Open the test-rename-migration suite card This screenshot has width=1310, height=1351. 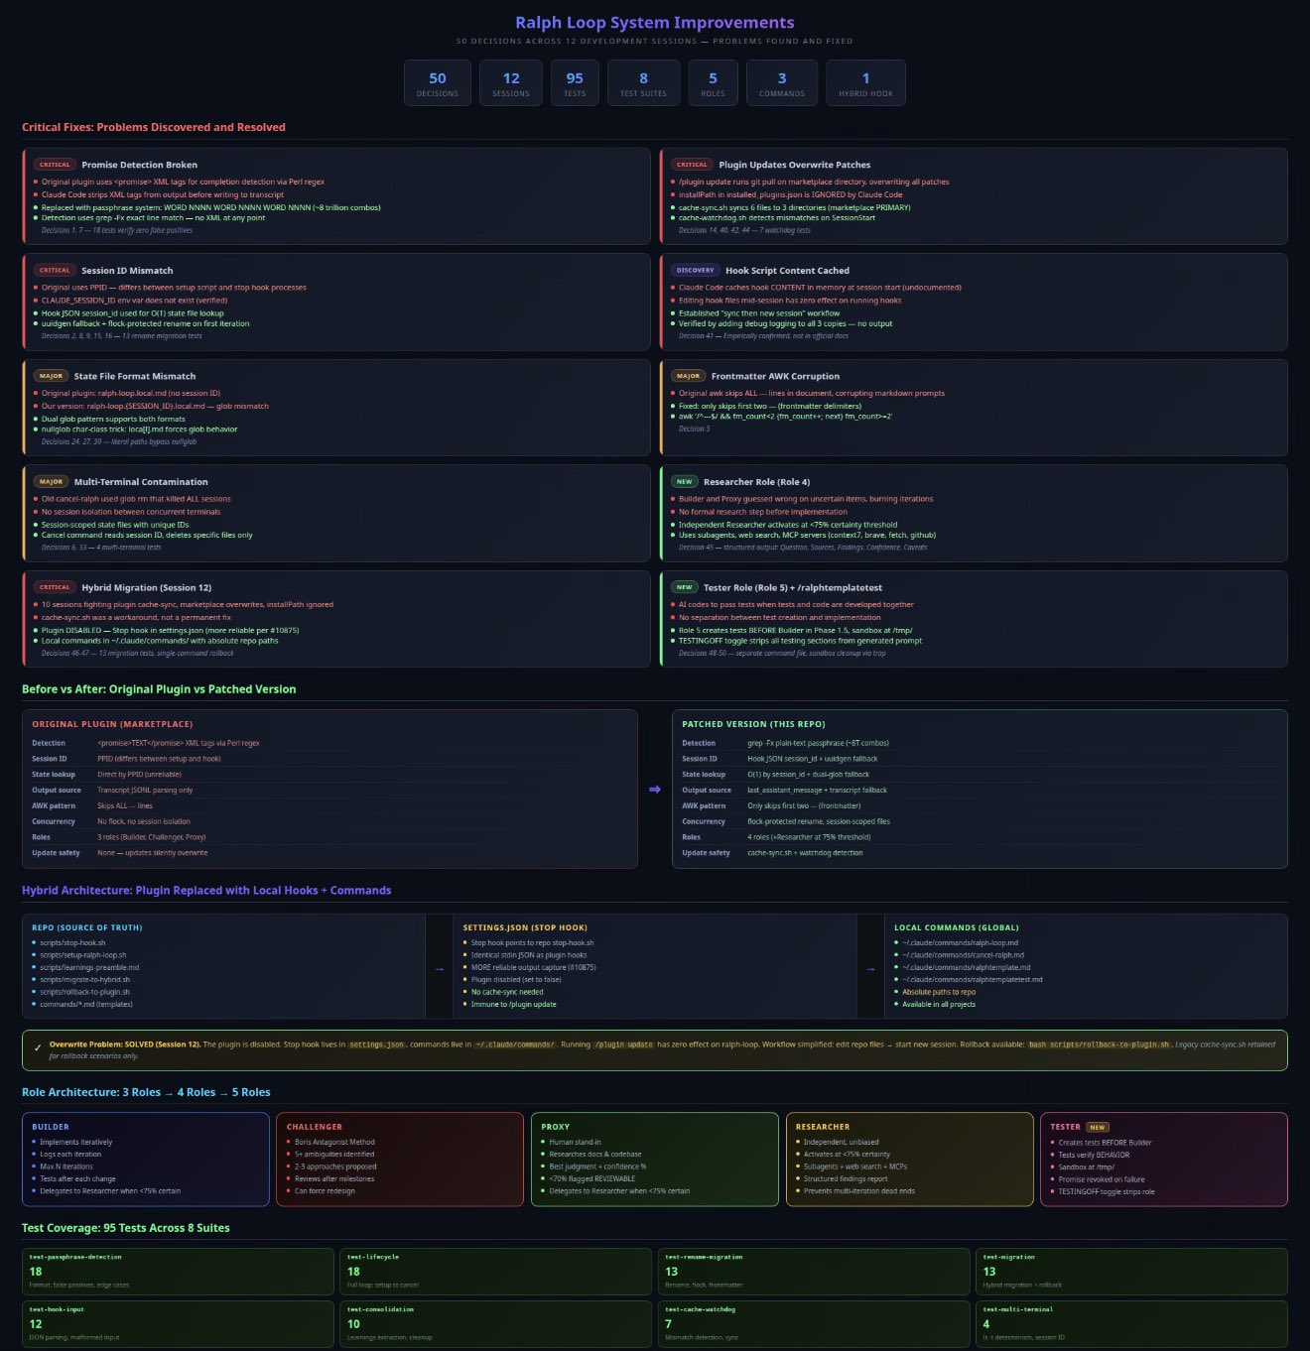814,1271
